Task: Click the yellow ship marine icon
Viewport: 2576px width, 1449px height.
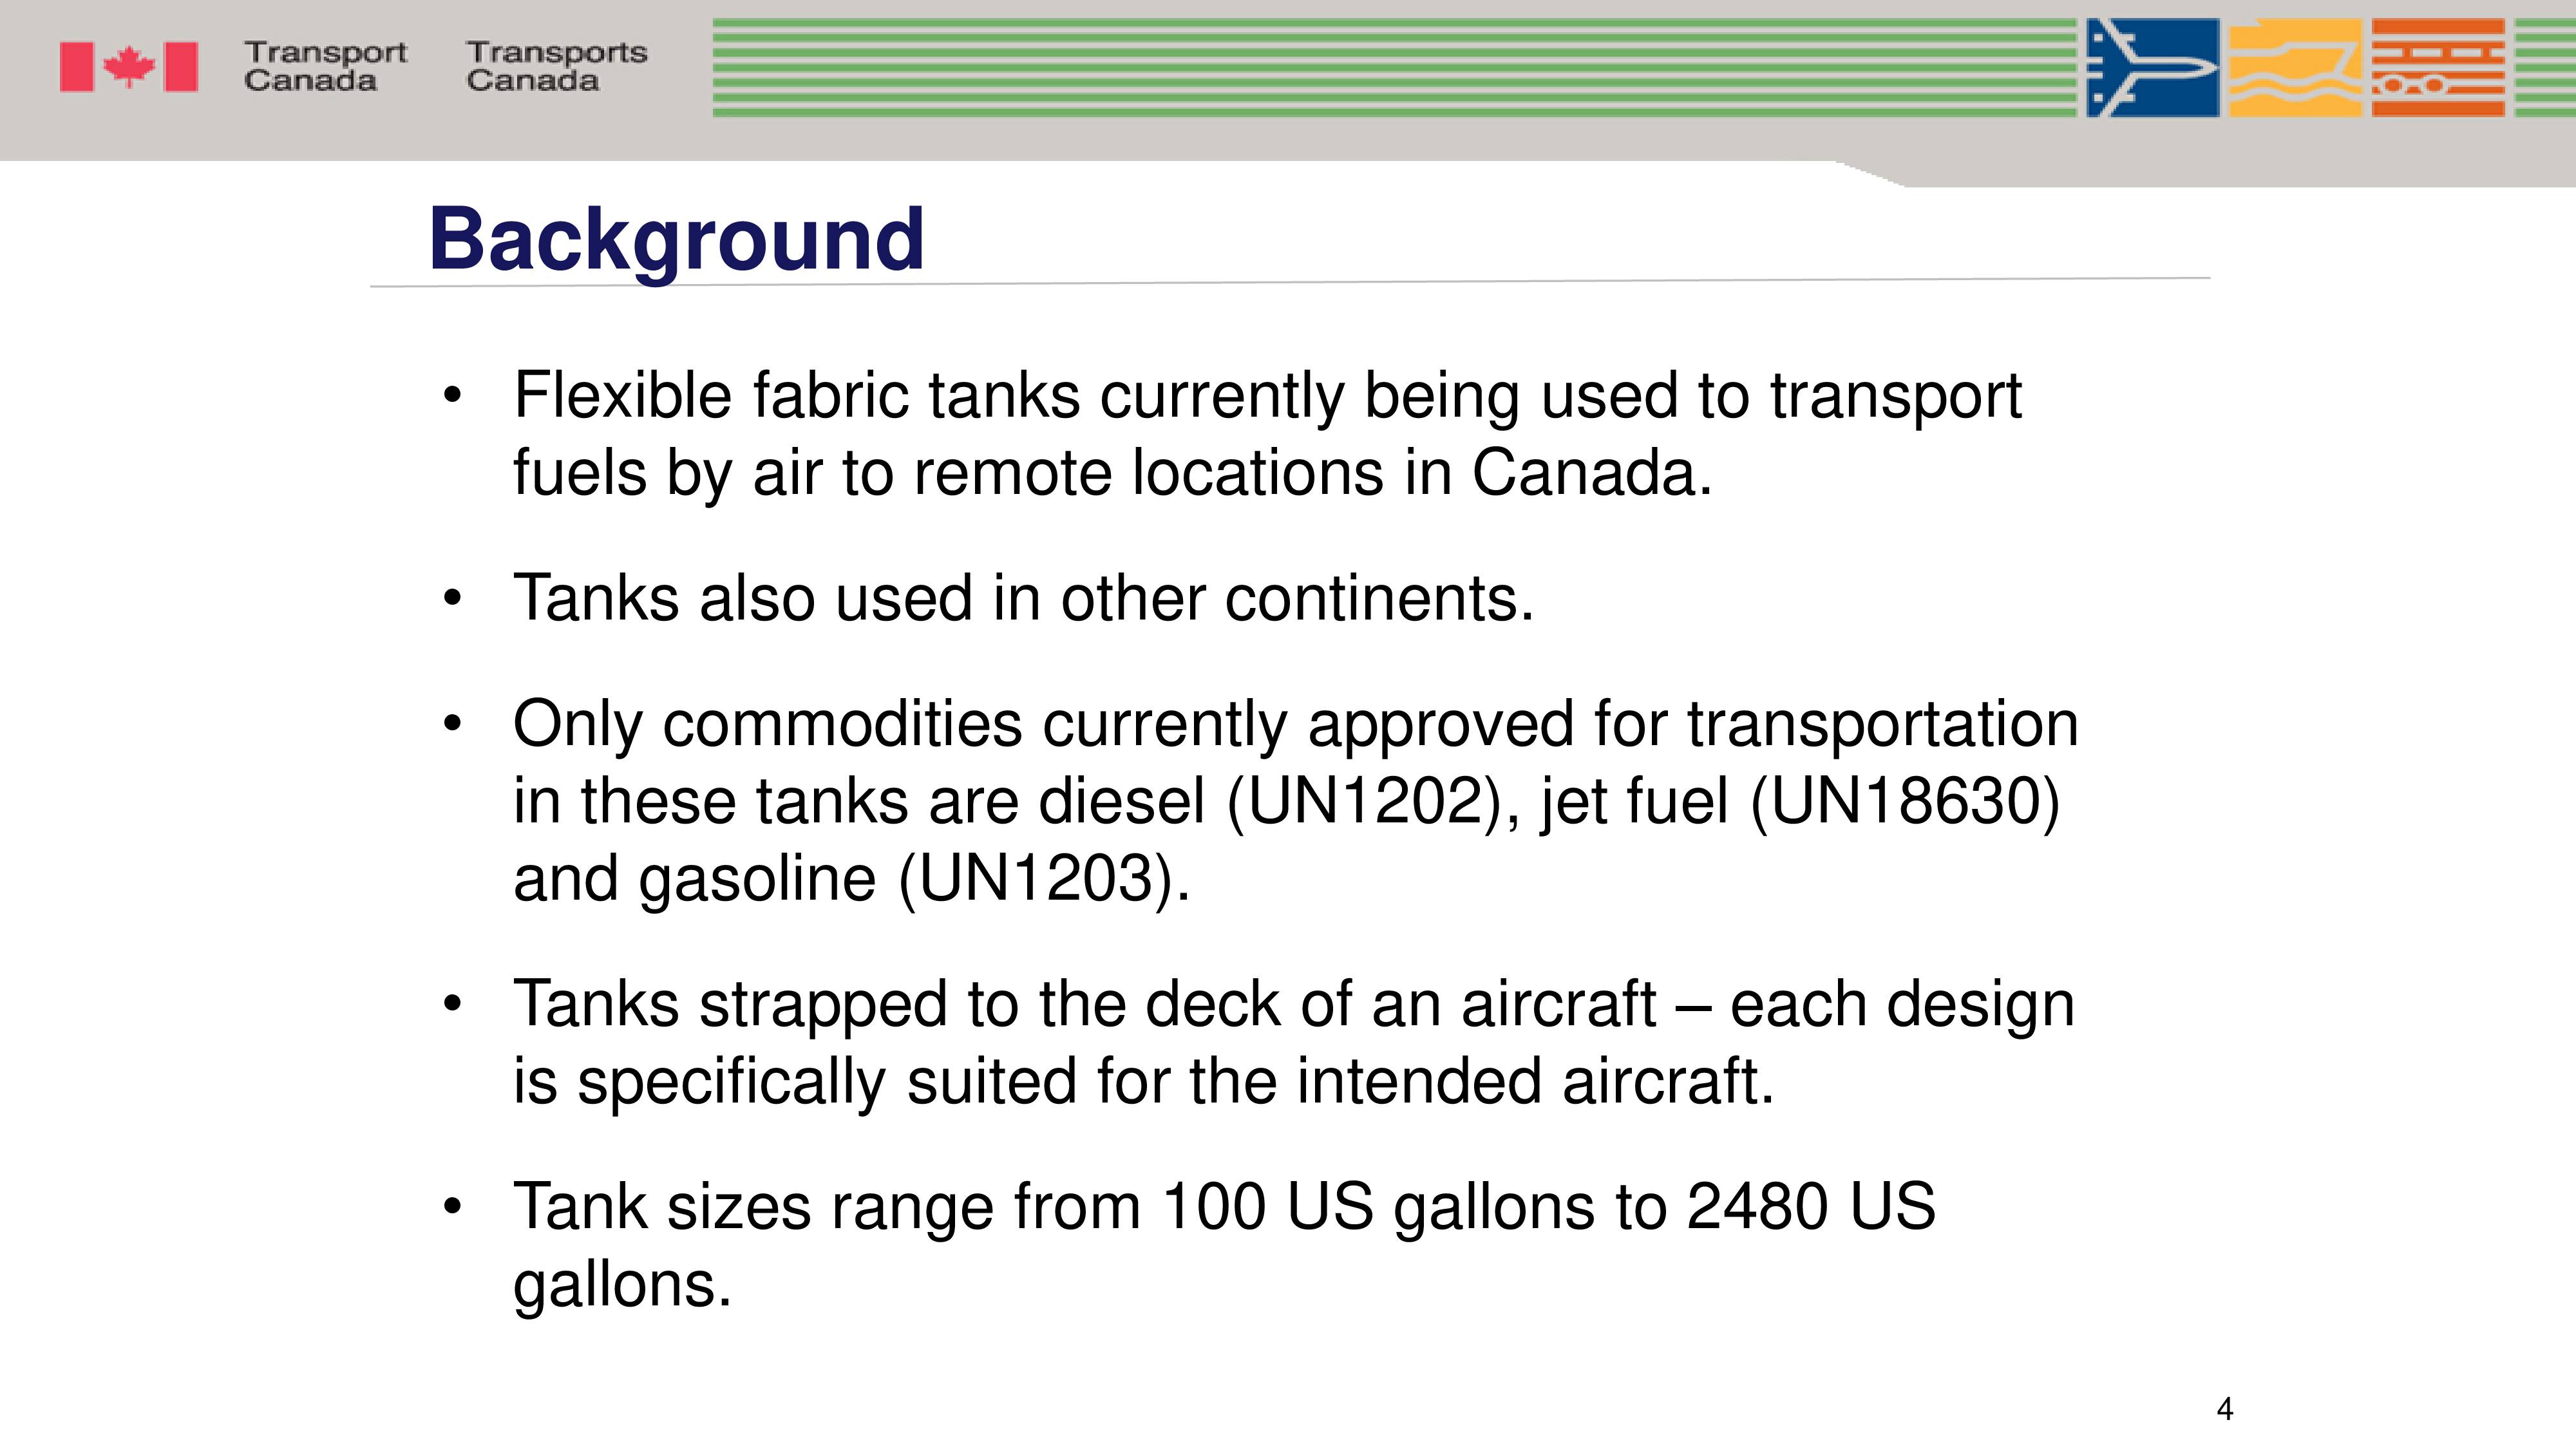Action: click(x=2296, y=68)
